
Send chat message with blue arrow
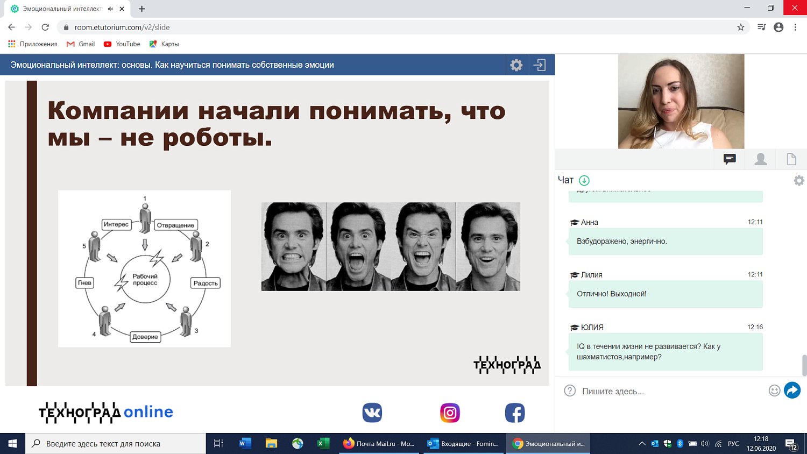tap(792, 390)
